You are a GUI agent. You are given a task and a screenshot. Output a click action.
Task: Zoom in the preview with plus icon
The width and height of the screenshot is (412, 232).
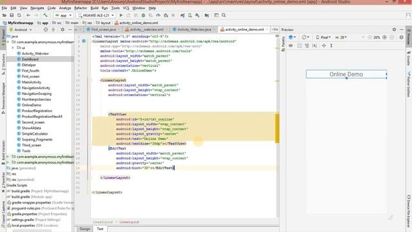[x=384, y=37]
